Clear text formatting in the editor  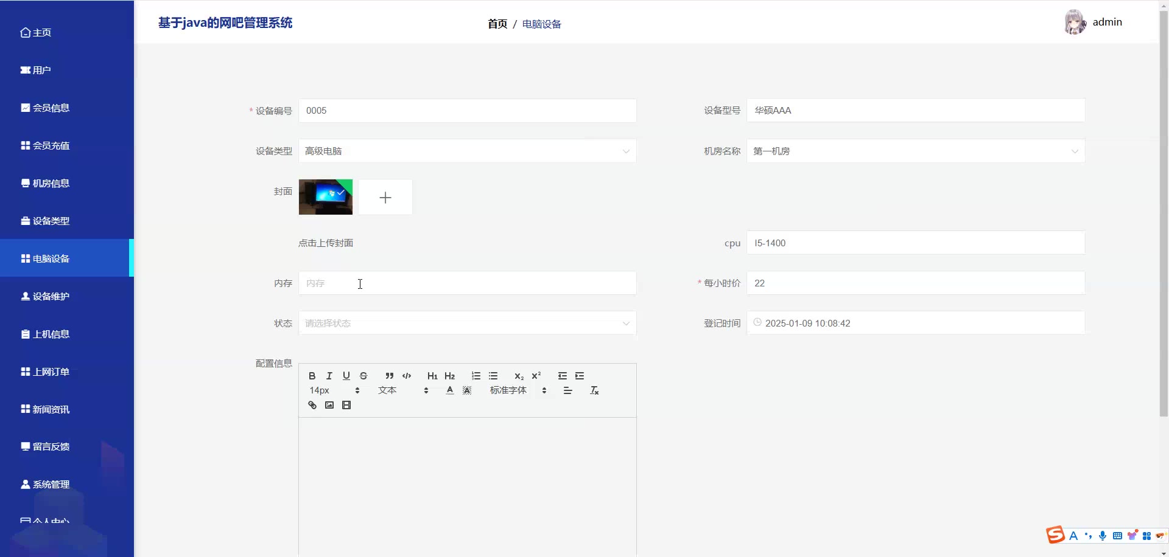point(594,390)
